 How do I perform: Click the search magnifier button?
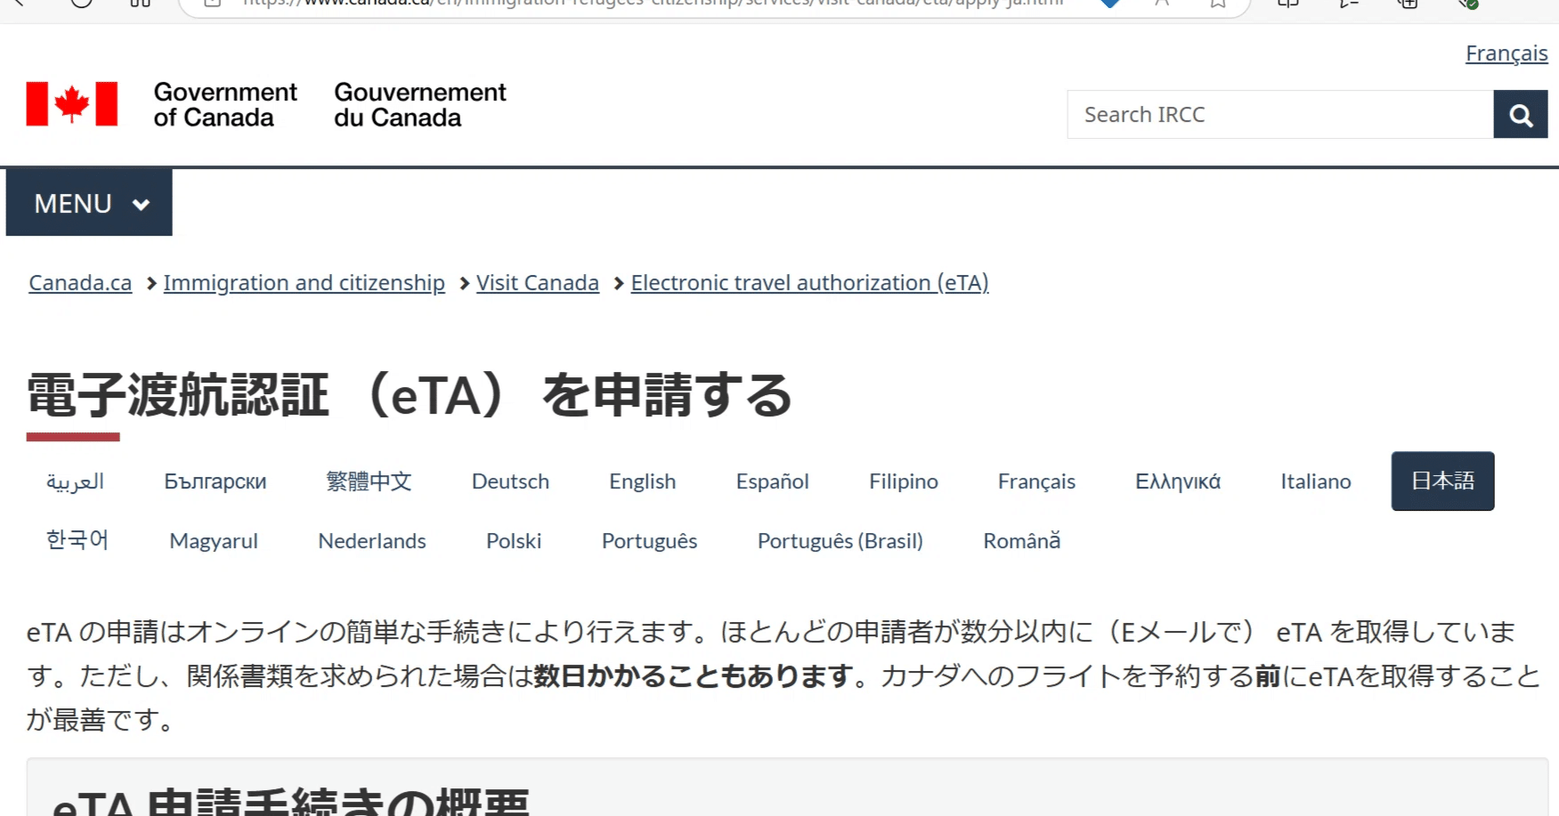[1521, 114]
